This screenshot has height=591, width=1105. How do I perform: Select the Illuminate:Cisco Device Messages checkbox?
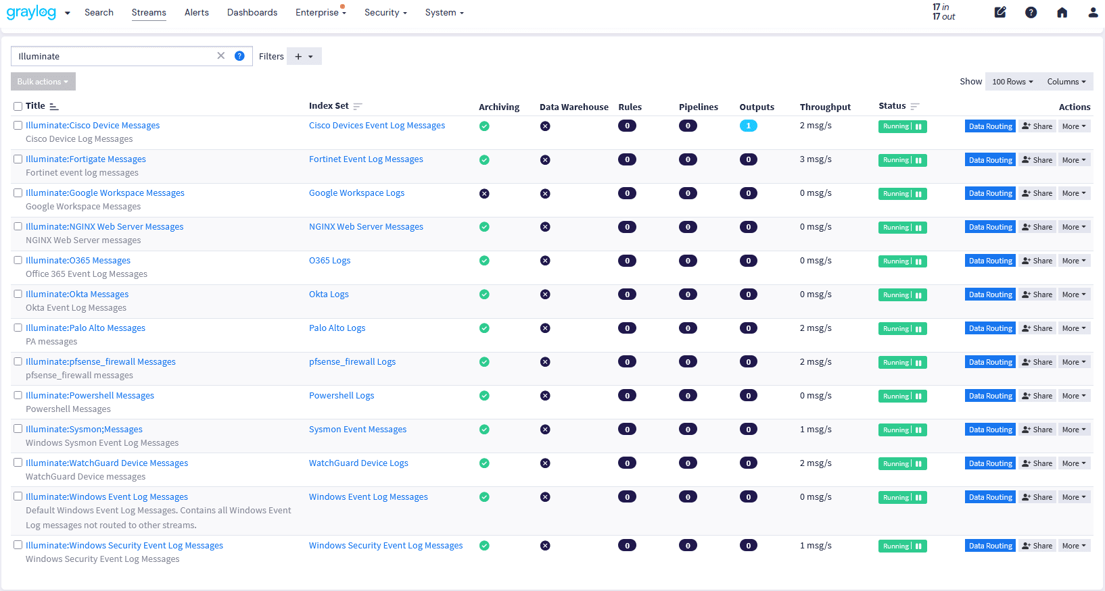click(18, 126)
